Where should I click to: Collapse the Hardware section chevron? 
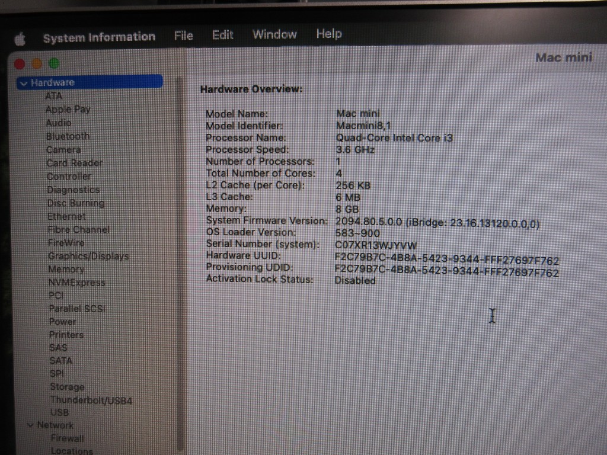click(x=24, y=84)
